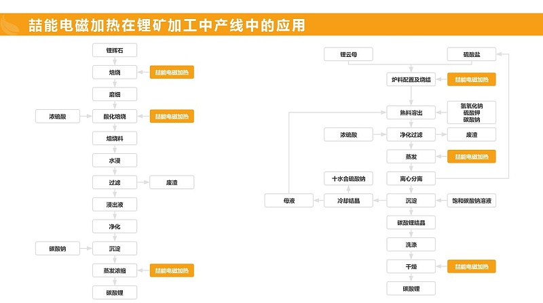This screenshot has height=303, width=543.
Task: Click orange 喆能电磁加热 box beside 蒸发浓缩
Action: [x=172, y=270]
